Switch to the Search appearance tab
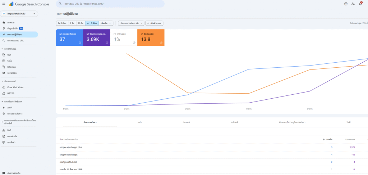This screenshot has width=368, height=175. (292, 122)
